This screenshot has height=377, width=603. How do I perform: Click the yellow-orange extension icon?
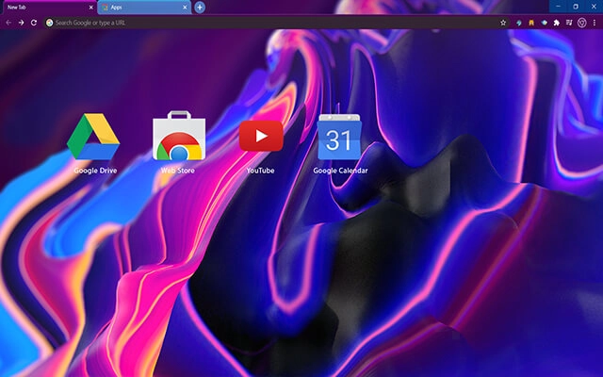point(531,23)
